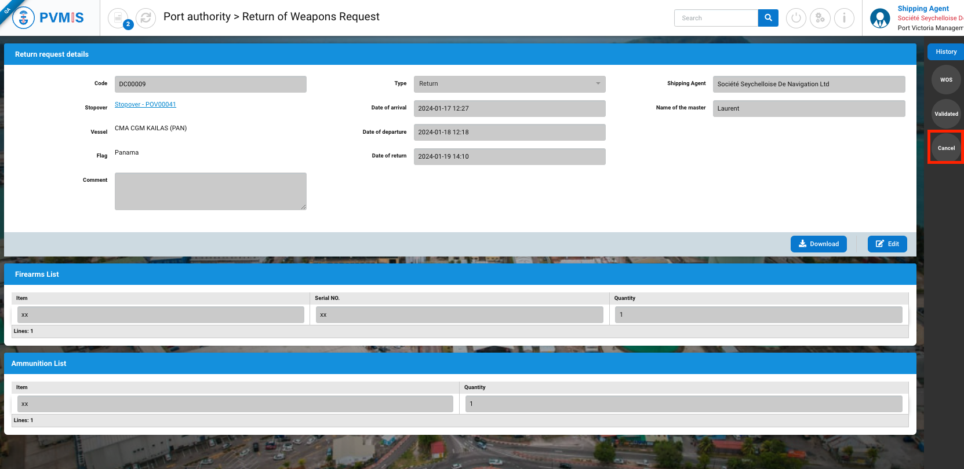This screenshot has height=469, width=964.
Task: Download the return request
Action: (x=818, y=244)
